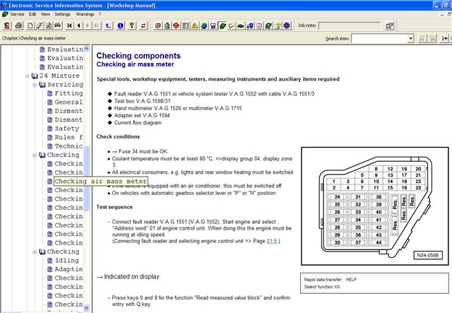Screen dimensions: 452x313
Task: Click the 'Current flow diagram' bullet
Action: point(138,123)
